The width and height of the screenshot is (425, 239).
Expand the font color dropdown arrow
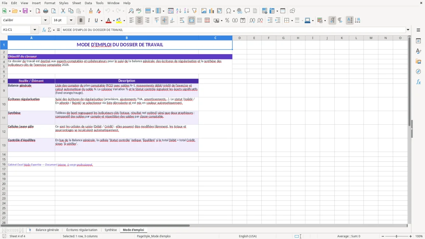coord(114,21)
